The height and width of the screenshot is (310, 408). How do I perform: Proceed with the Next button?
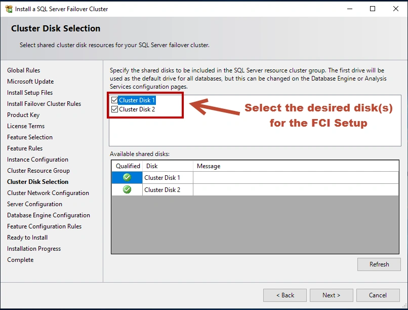pos(331,295)
